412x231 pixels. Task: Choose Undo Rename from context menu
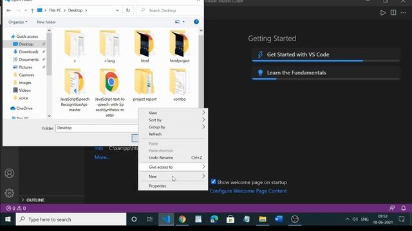click(173, 158)
